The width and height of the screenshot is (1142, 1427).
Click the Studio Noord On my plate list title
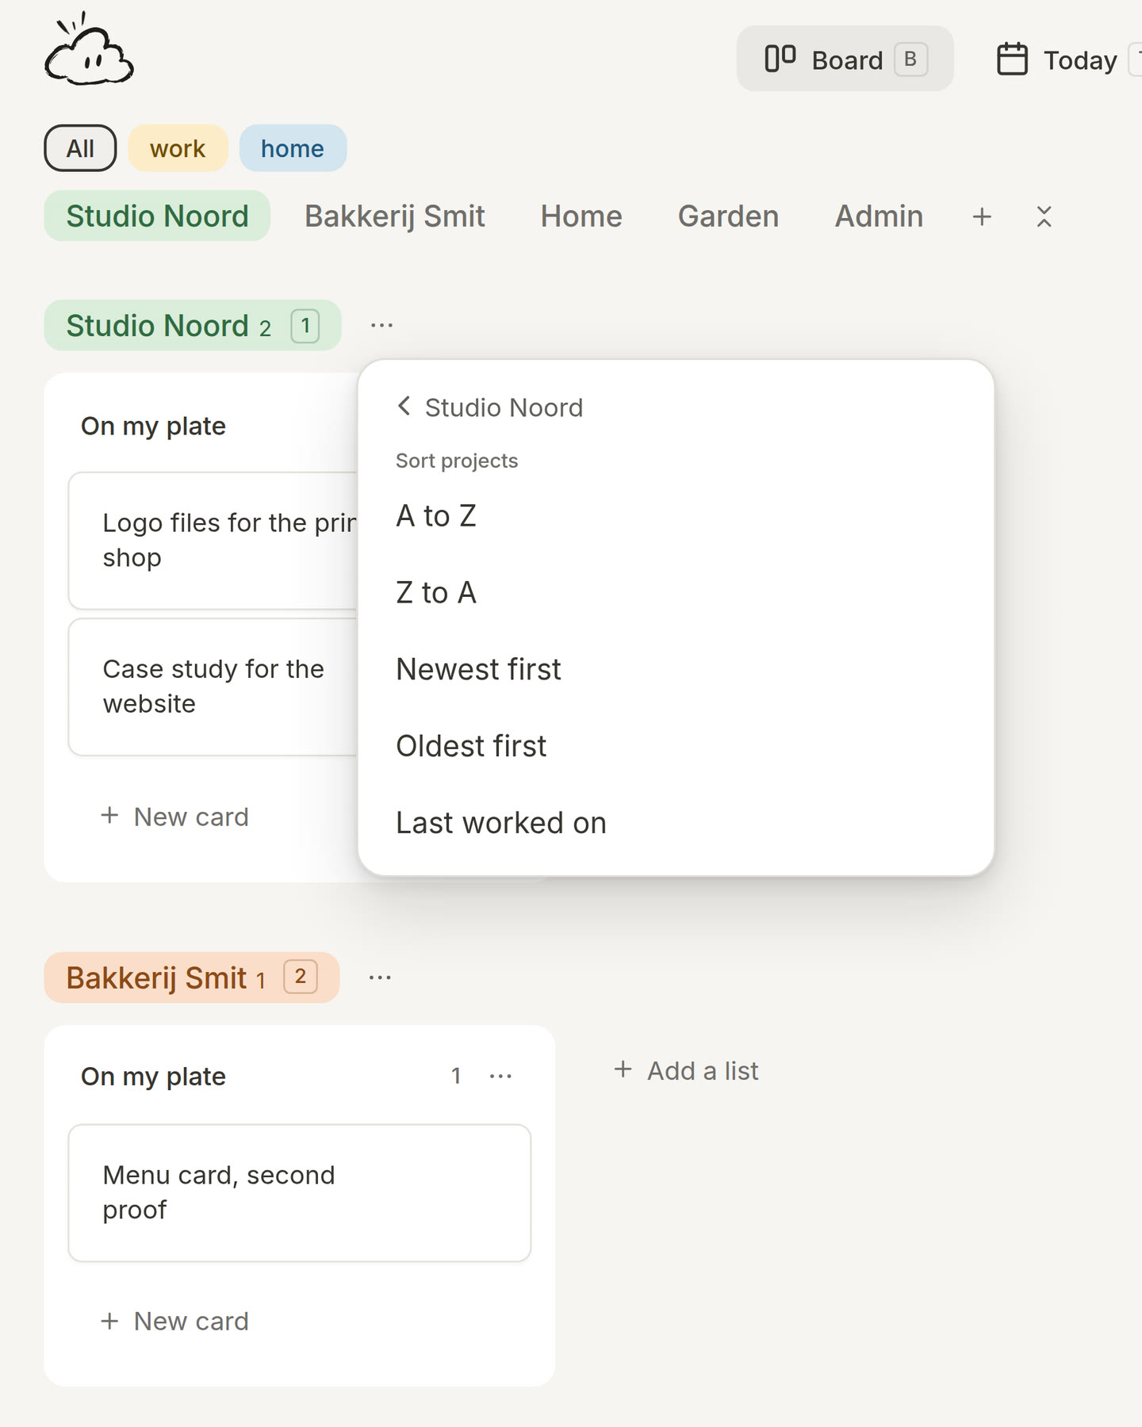pos(153,426)
